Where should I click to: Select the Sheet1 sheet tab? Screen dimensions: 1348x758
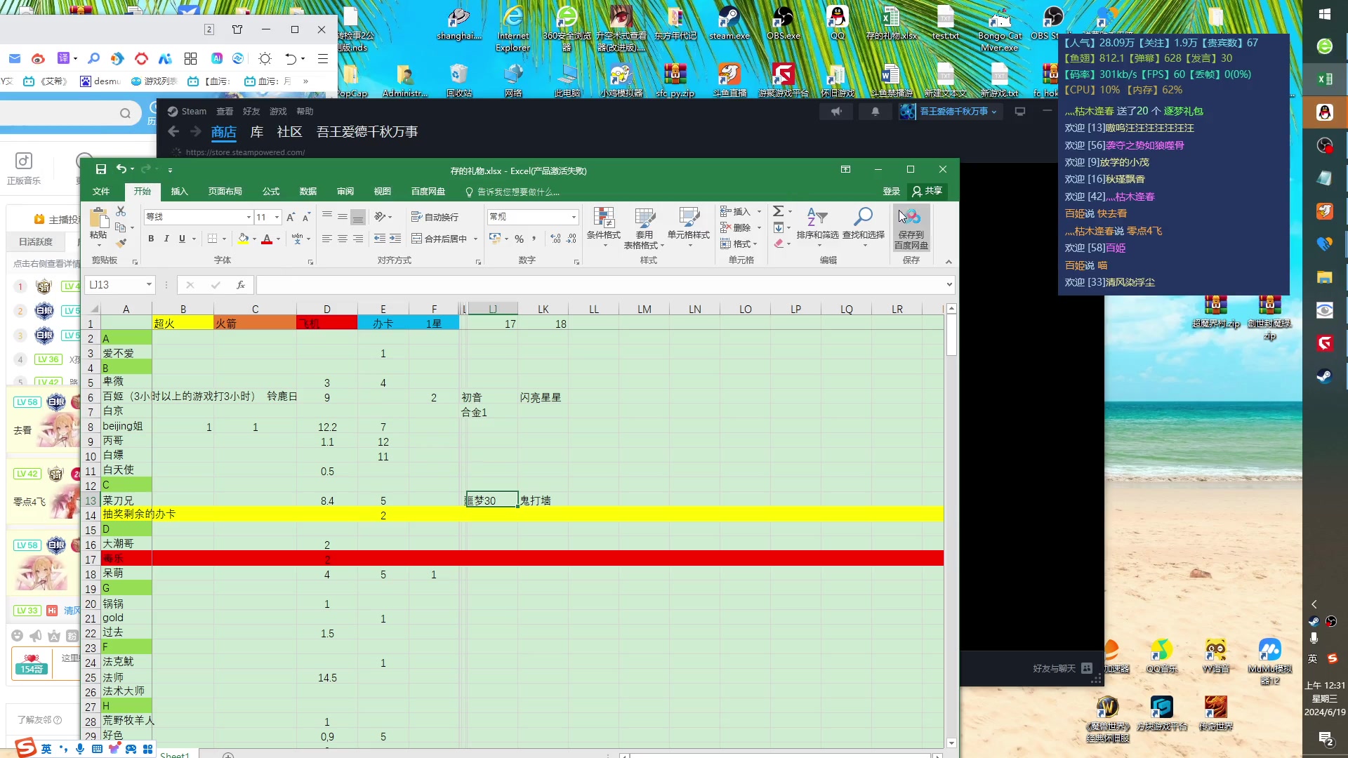point(175,754)
